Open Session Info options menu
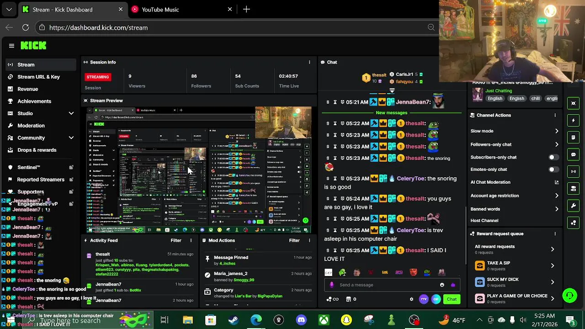Screen dimensions: 585x329 point(309,62)
